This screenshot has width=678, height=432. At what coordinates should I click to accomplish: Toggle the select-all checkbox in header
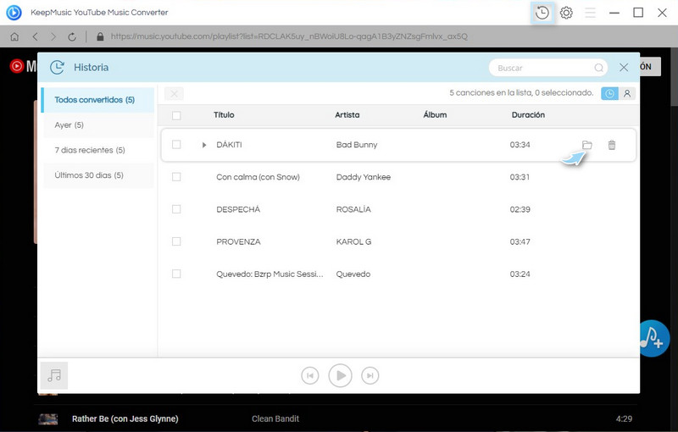coord(176,115)
